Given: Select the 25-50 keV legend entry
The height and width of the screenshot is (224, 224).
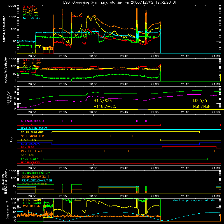Looking at the screenshot, I should (x=31, y=15).
